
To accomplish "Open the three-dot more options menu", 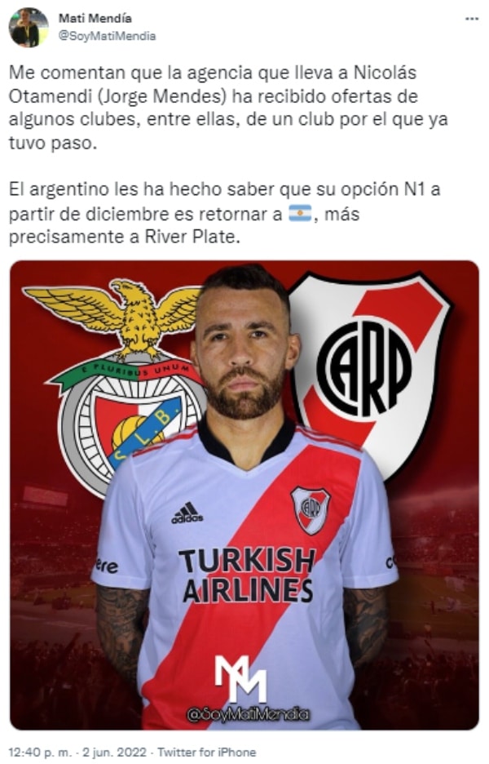I will 472,19.
